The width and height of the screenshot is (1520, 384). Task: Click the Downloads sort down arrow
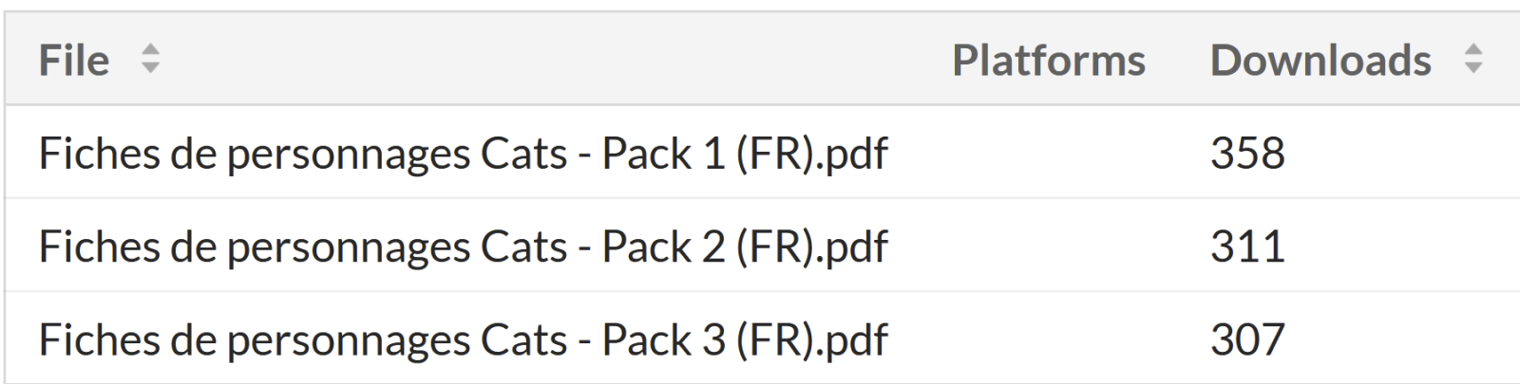tap(1472, 69)
